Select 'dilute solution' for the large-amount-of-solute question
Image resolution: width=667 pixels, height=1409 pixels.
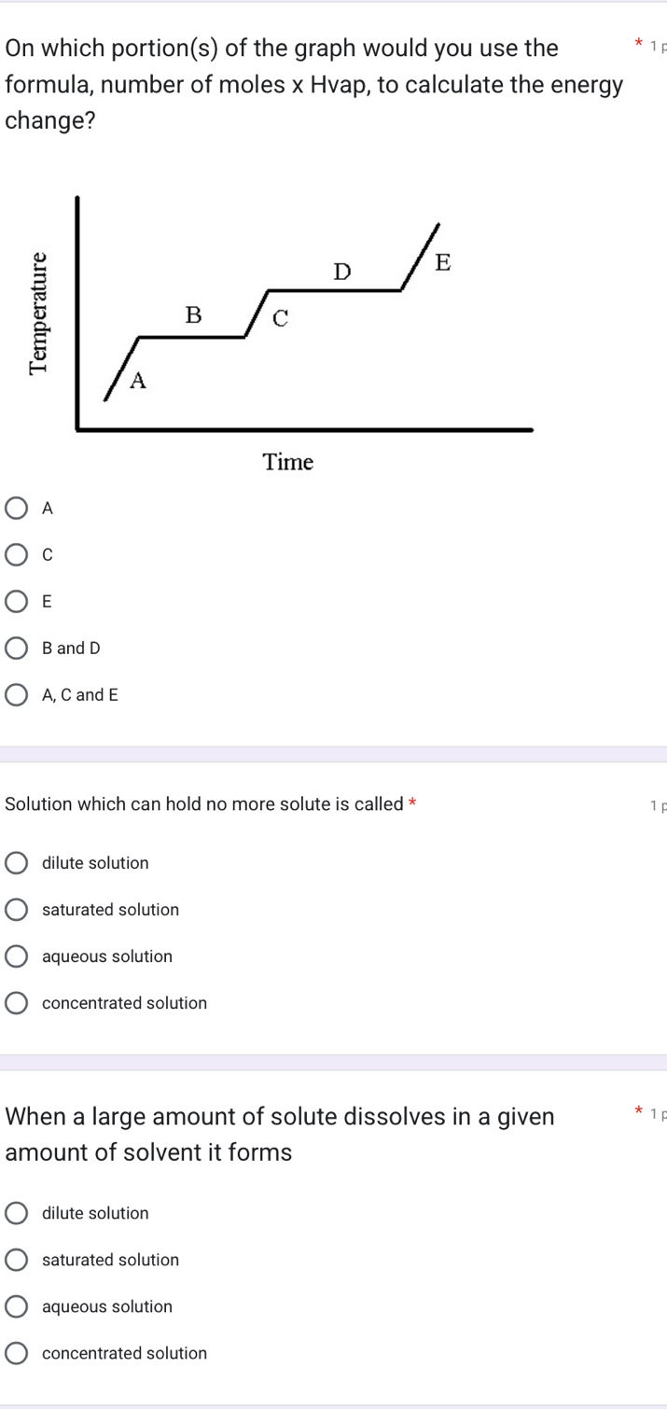pos(17,1213)
